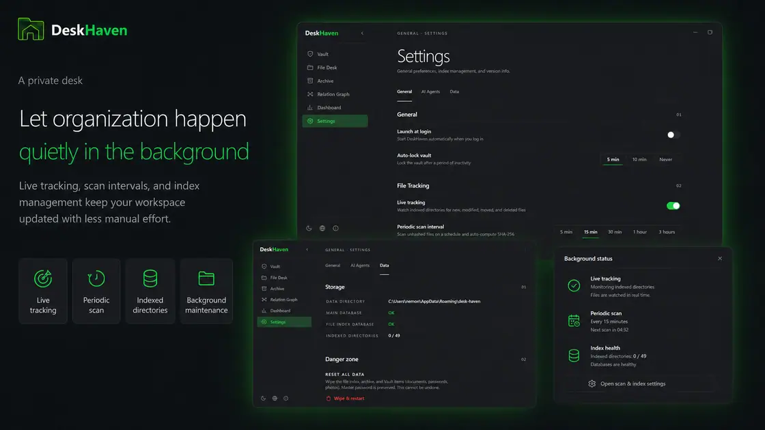Set auto-lock vault to 5 min
This screenshot has height=430, width=765.
[x=613, y=160]
